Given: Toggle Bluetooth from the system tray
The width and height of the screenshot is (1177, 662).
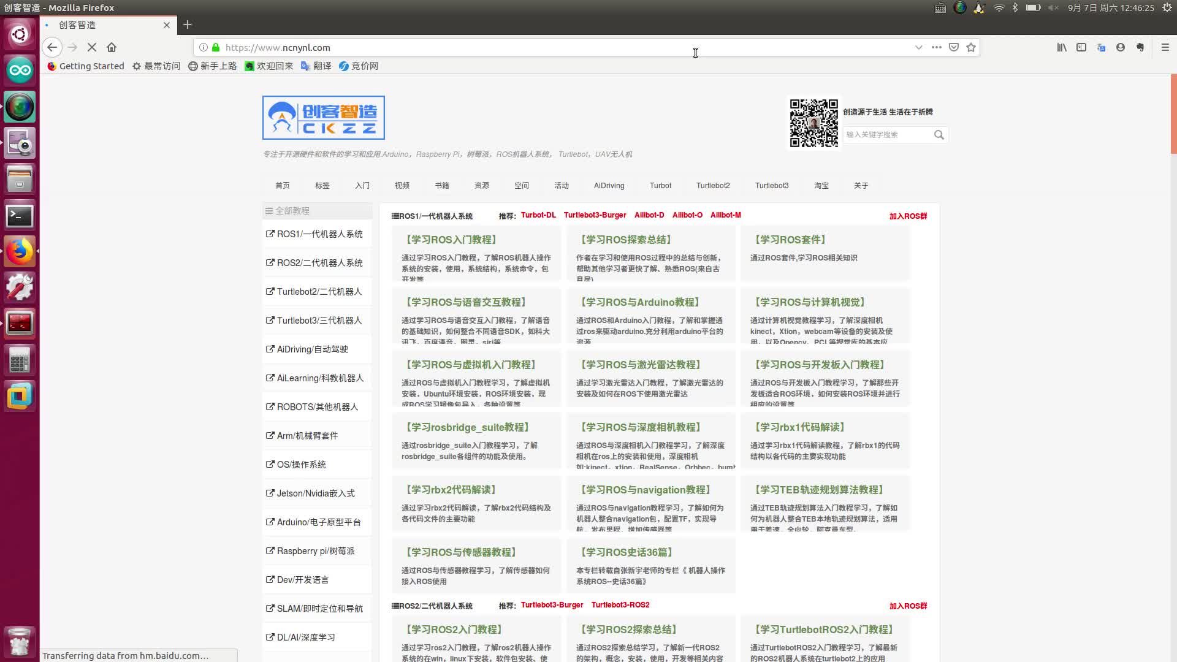Looking at the screenshot, I should tap(1015, 8).
